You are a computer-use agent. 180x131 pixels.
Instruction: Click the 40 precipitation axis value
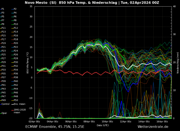coord(174,6)
